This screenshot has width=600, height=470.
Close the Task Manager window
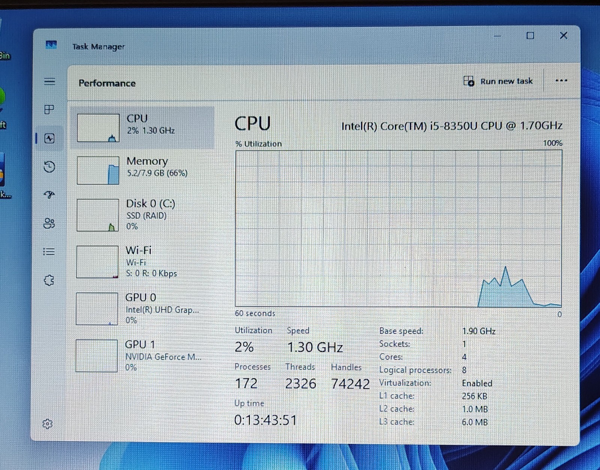point(563,35)
